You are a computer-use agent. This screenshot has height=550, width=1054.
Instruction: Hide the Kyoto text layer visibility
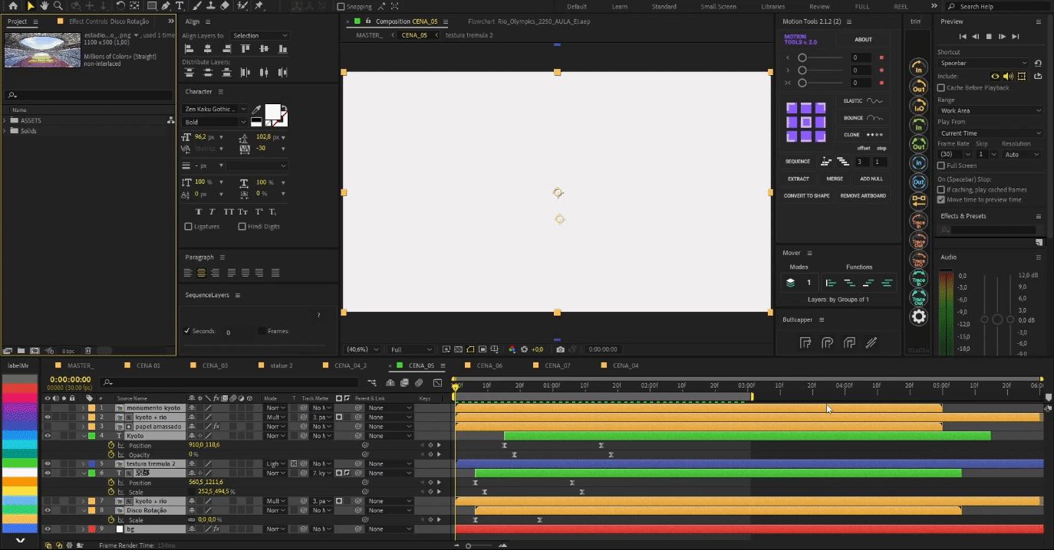(48, 436)
